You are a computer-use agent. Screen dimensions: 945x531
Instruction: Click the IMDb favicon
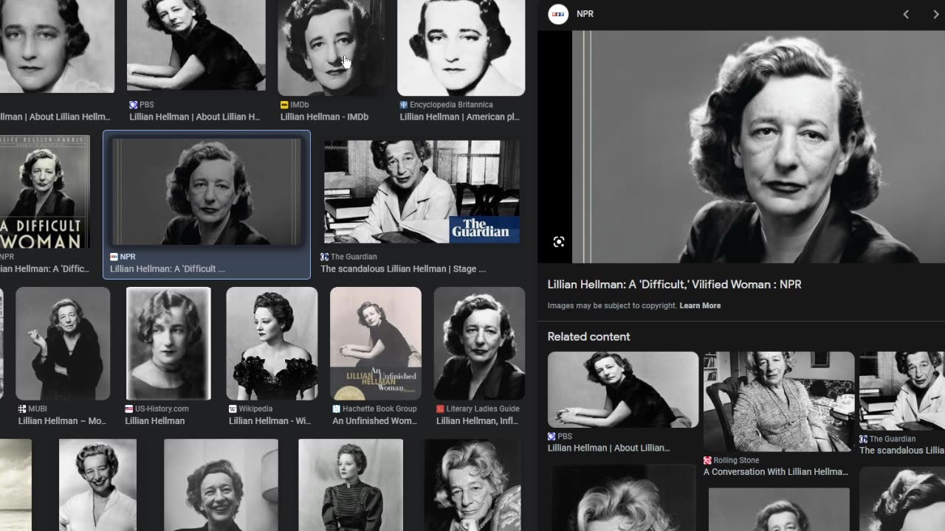click(284, 105)
